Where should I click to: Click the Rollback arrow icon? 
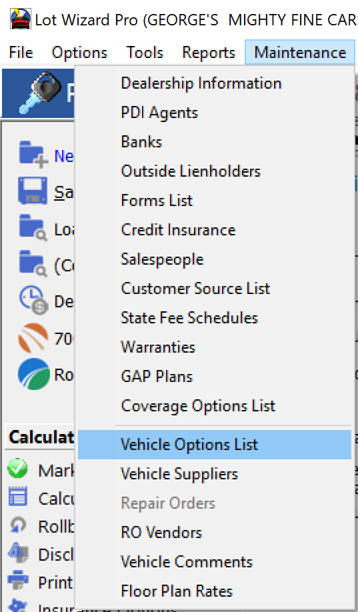click(x=17, y=526)
